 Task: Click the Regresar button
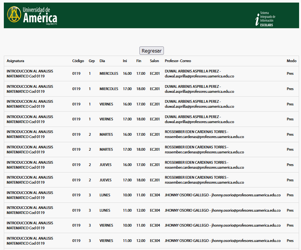pyautogui.click(x=152, y=51)
